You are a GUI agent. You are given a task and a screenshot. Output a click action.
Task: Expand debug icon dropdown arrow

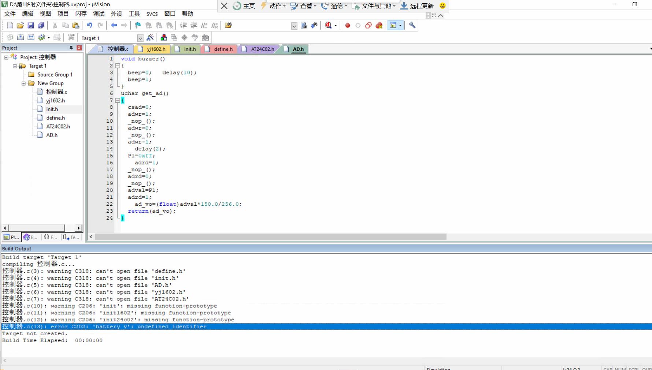point(336,26)
